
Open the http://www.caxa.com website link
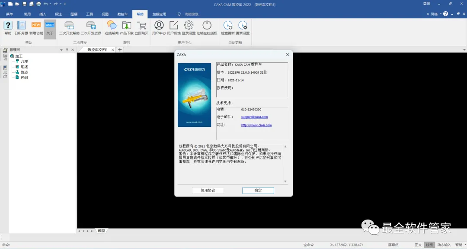[x=256, y=125]
